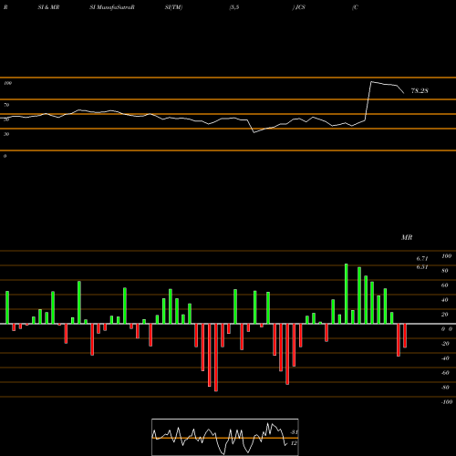Click the 40 label on the MR axis
This screenshot has height=456, width=456.
[x=445, y=300]
